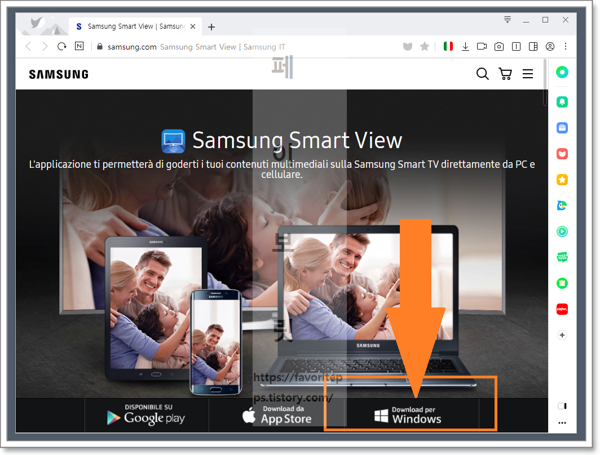This screenshot has width=600, height=455.
Task: Click the Download per Windows button
Action: pos(411,416)
